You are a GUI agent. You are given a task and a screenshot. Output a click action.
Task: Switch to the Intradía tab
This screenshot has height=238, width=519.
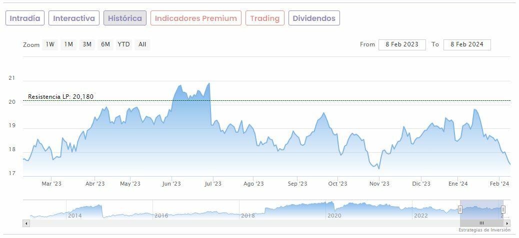click(25, 18)
